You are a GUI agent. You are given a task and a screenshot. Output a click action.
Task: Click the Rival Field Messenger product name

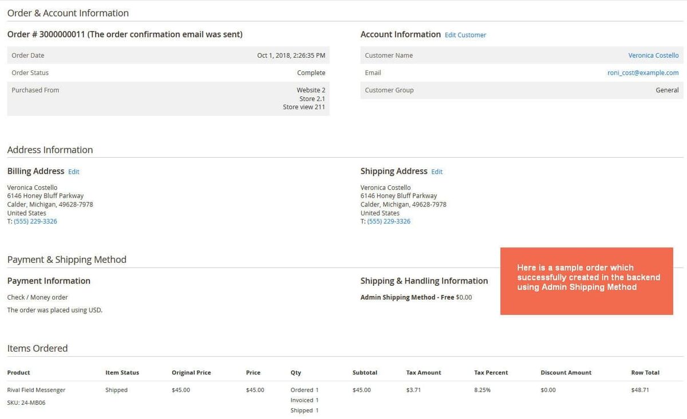tap(35, 390)
